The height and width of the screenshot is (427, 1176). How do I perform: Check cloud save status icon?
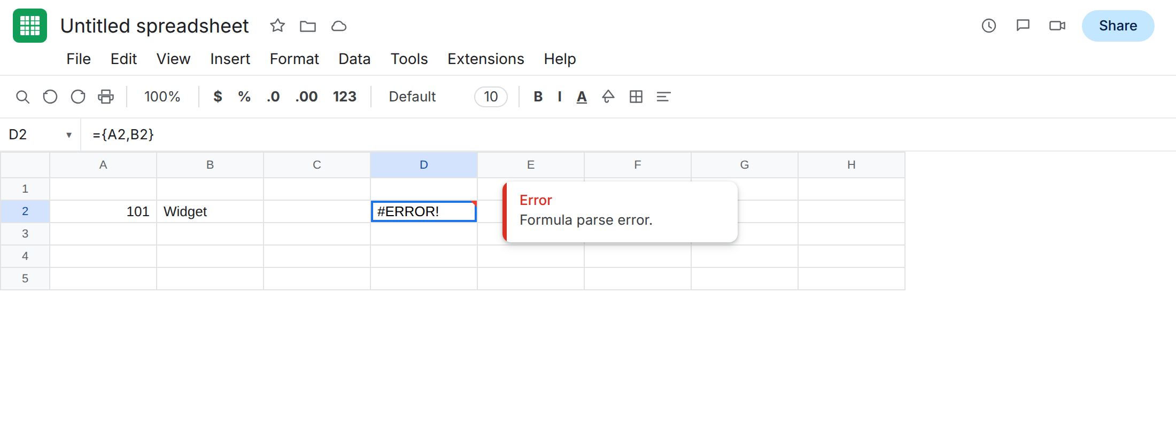tap(339, 26)
